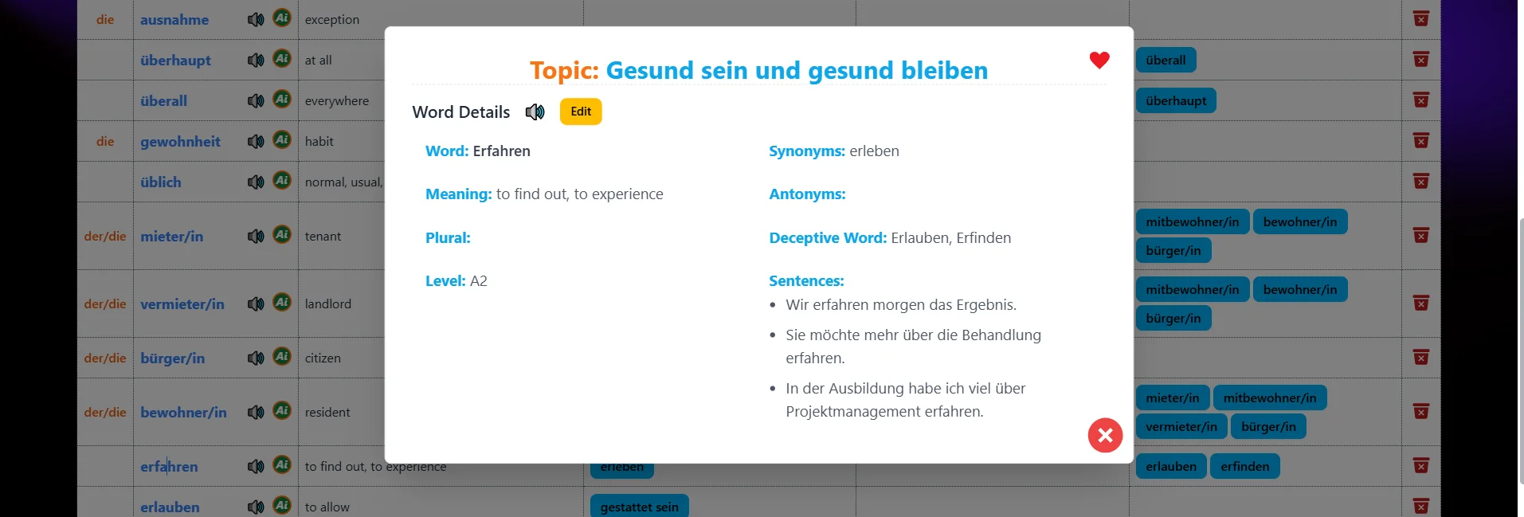Click the überhaupt tag in the überall row
The image size is (1524, 517).
point(1175,101)
